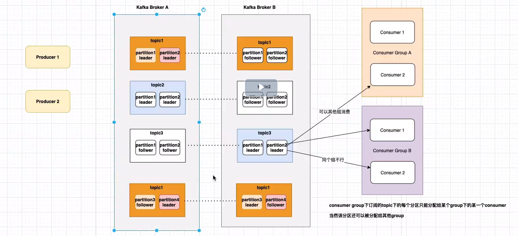518x236 pixels.
Task: Click top-right selection handle of Broker A box
Action: pos(199,14)
